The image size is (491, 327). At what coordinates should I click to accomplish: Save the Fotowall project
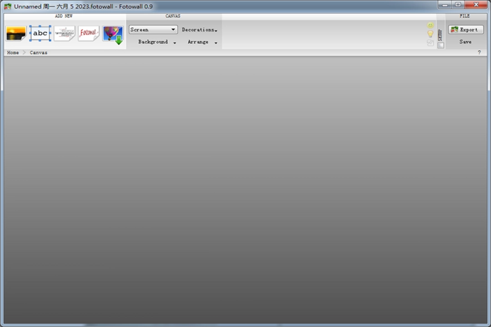click(465, 41)
